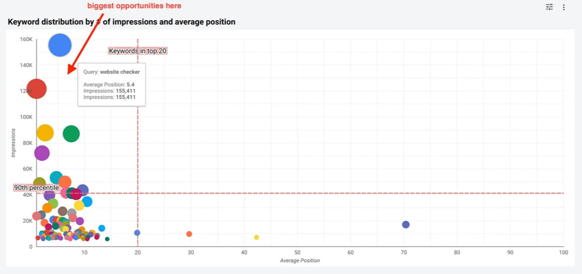Click the purple bubble near 72K impressions
Image resolution: width=582 pixels, height=274 pixels.
(42, 153)
